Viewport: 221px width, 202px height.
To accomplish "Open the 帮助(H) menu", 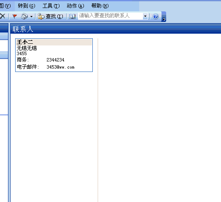I will pos(100,6).
